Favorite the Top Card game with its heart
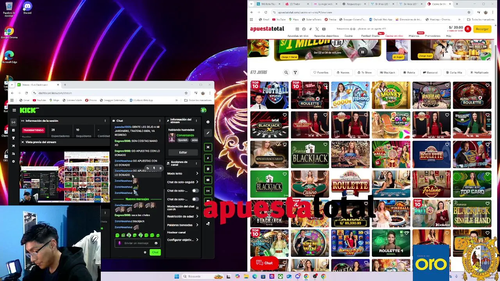500x281 pixels. [x=488, y=174]
